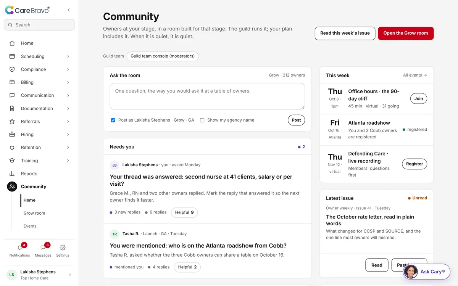The image size is (458, 286).
Task: Click the Atlanta roadshow event title
Action: [369, 123]
